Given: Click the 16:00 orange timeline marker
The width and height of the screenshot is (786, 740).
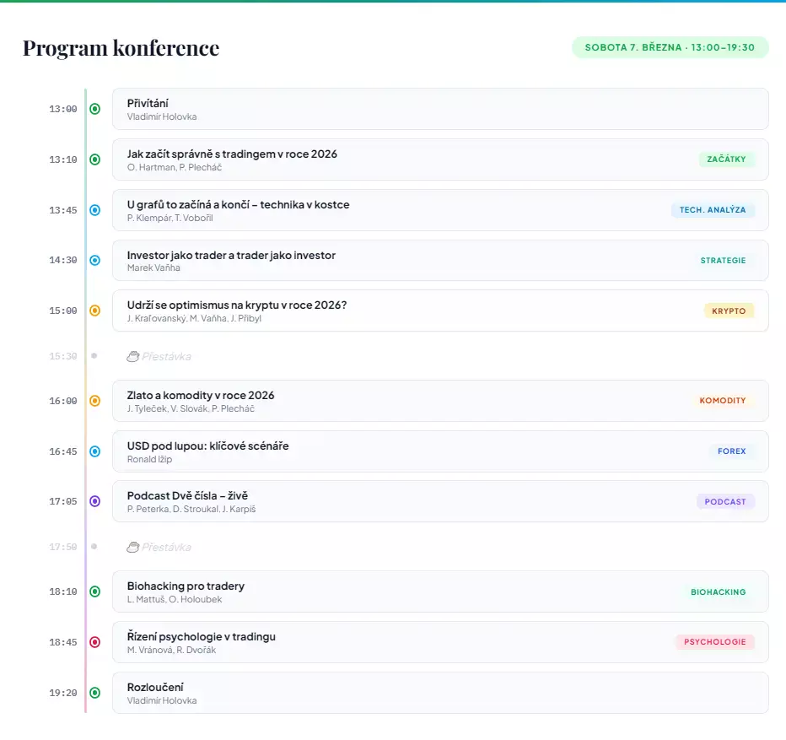Looking at the screenshot, I should click(94, 401).
